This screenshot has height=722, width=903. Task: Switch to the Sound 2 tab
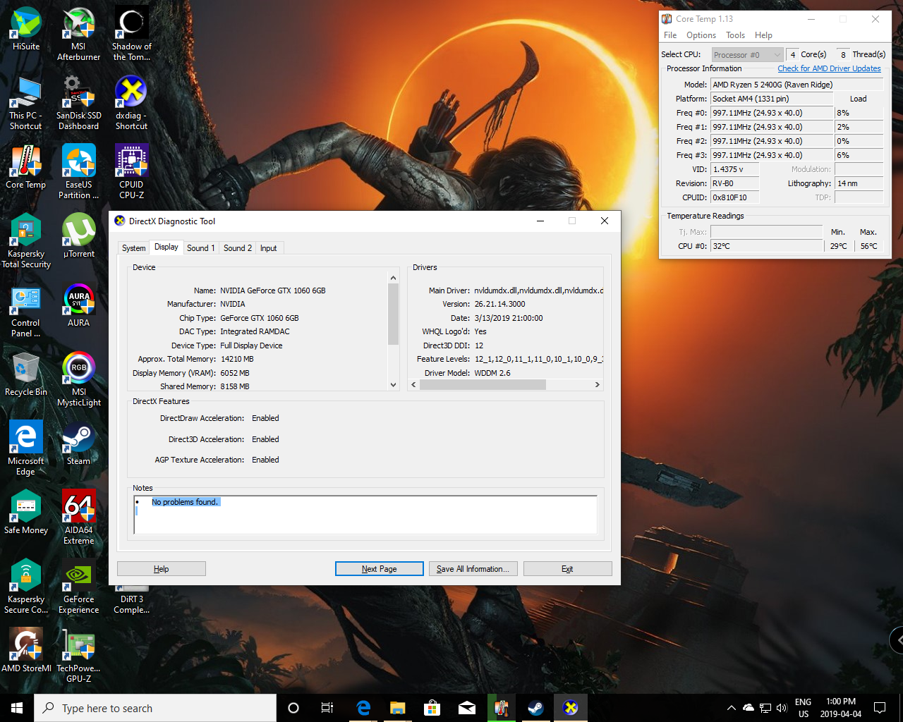[238, 248]
